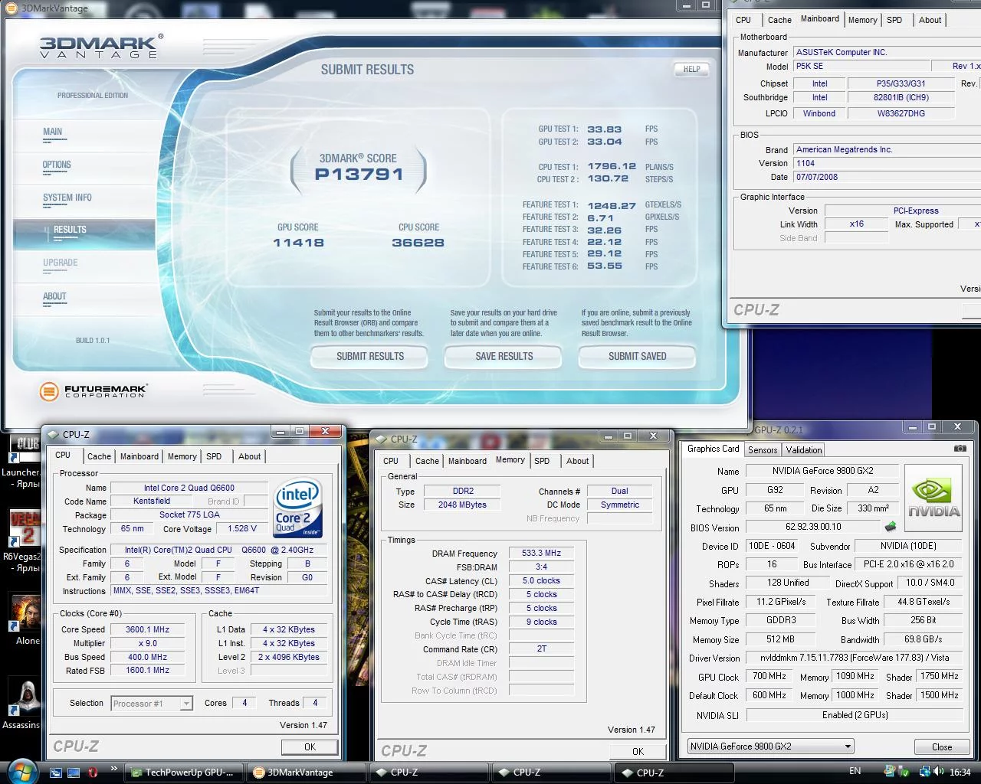Click the HELP button in 3DMark
Viewport: 981px width, 784px height.
pos(691,69)
